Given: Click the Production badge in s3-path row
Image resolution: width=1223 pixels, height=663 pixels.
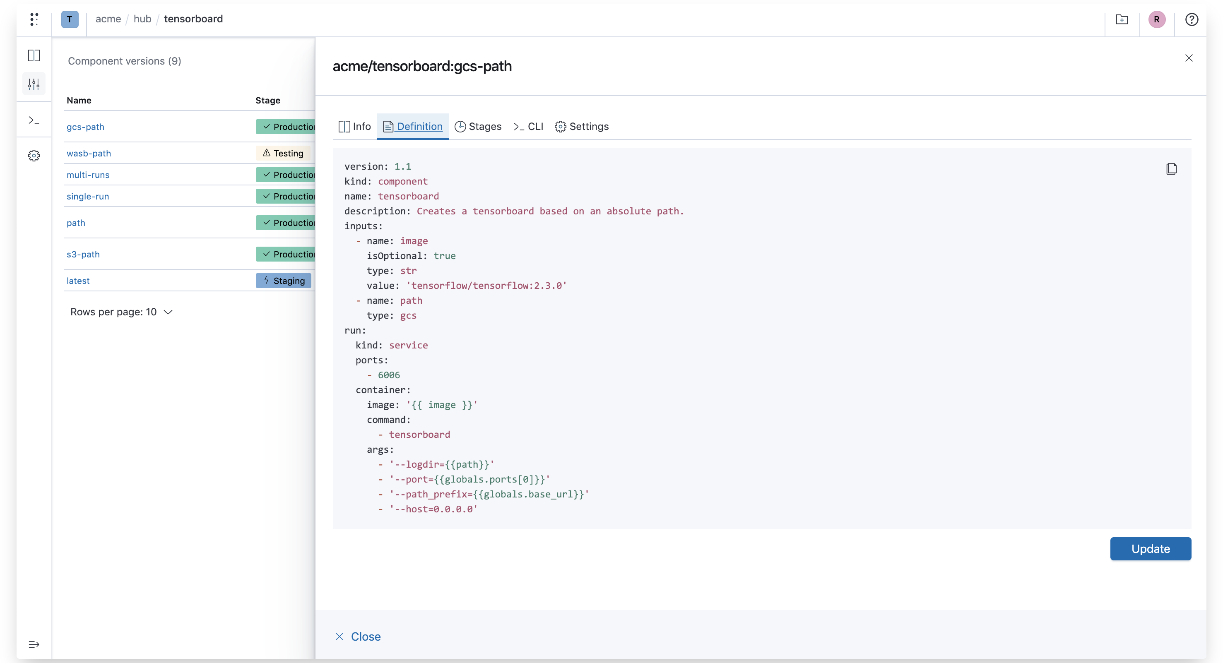Looking at the screenshot, I should 285,254.
